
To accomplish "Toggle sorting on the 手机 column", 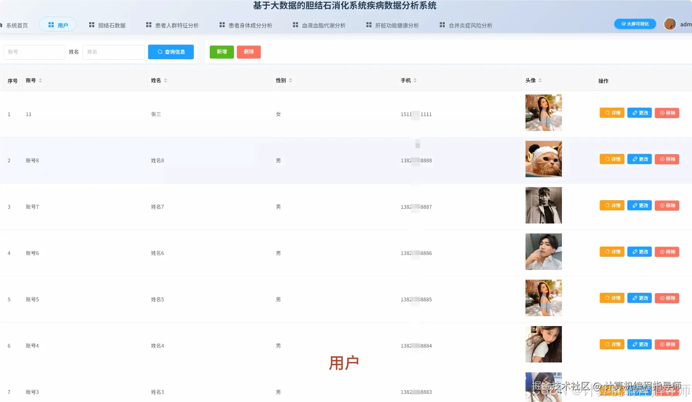I will pos(415,80).
